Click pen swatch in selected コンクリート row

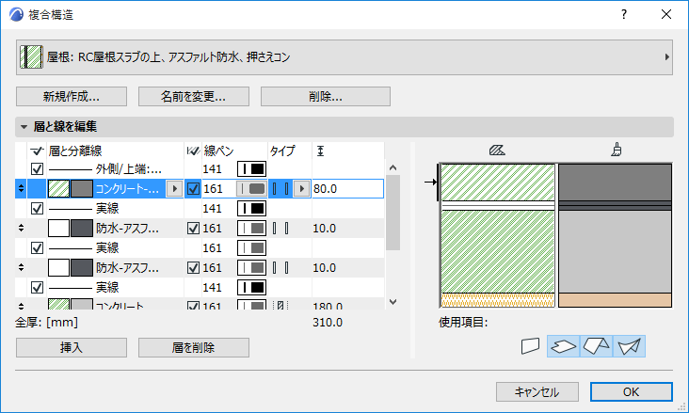coord(251,189)
